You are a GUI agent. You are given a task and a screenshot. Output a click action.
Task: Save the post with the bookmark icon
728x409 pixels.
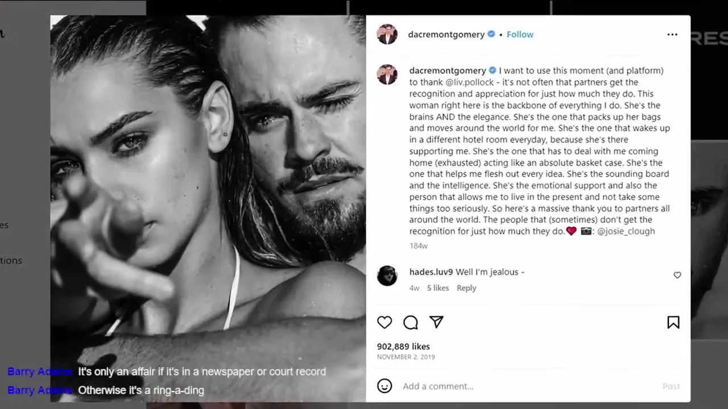pyautogui.click(x=673, y=322)
